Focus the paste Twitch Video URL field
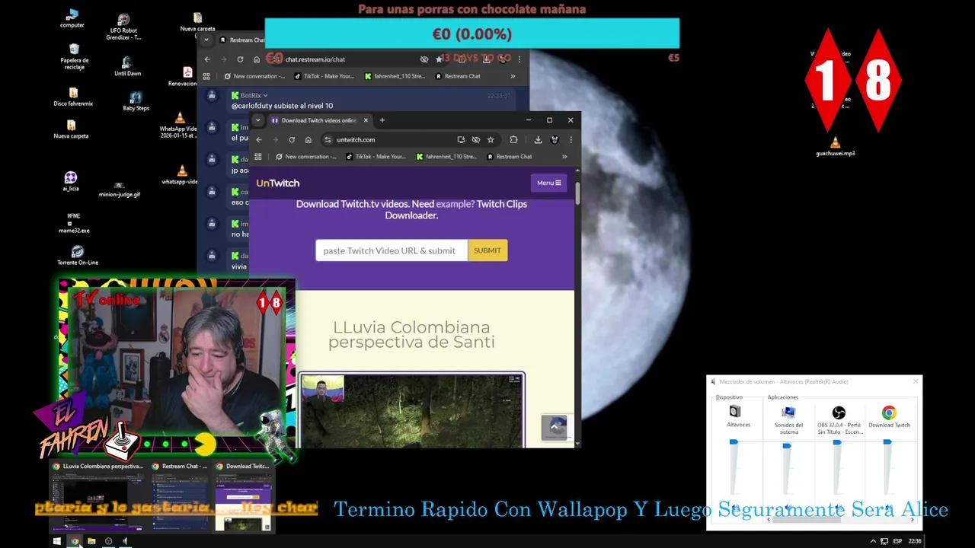Image resolution: width=975 pixels, height=548 pixels. point(392,250)
